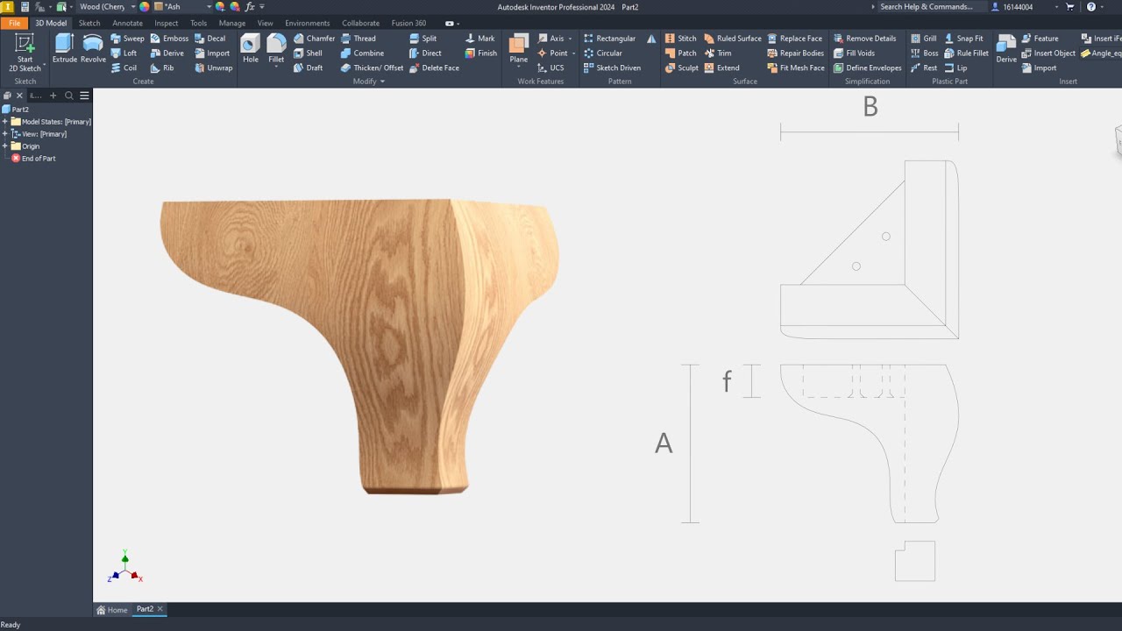The image size is (1122, 631).
Task: Choose the Loft command
Action: pyautogui.click(x=124, y=53)
